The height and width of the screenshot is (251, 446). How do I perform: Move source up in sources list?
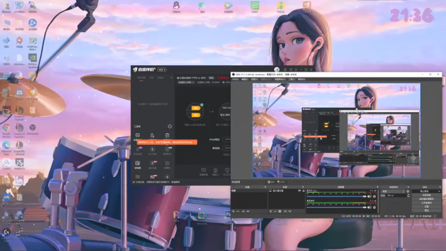285,211
